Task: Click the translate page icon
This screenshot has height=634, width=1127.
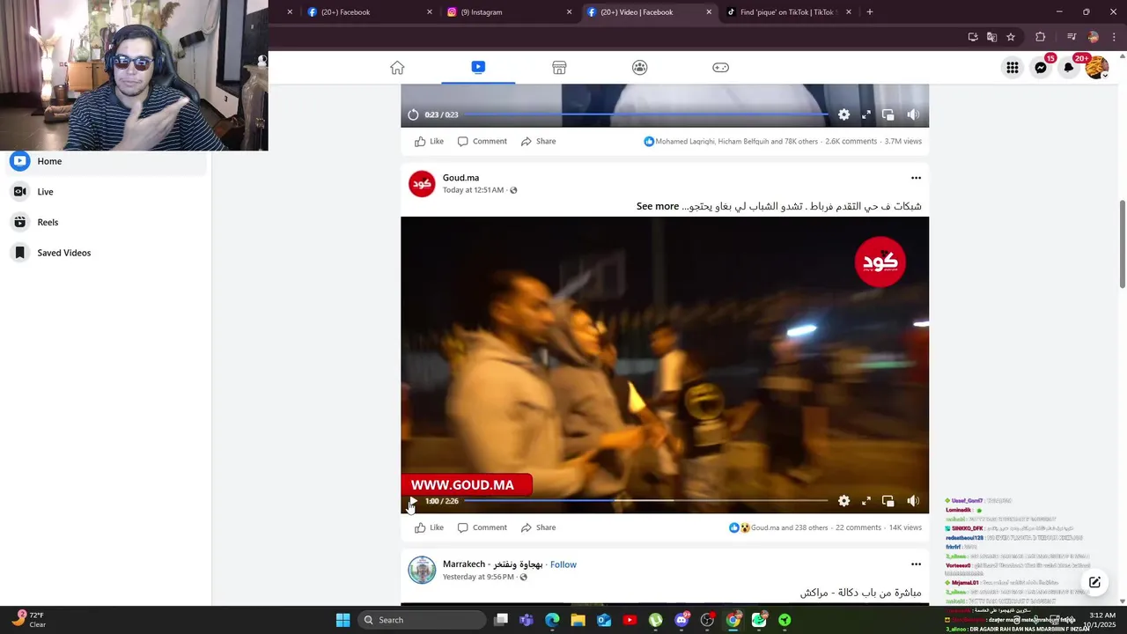Action: coord(991,37)
